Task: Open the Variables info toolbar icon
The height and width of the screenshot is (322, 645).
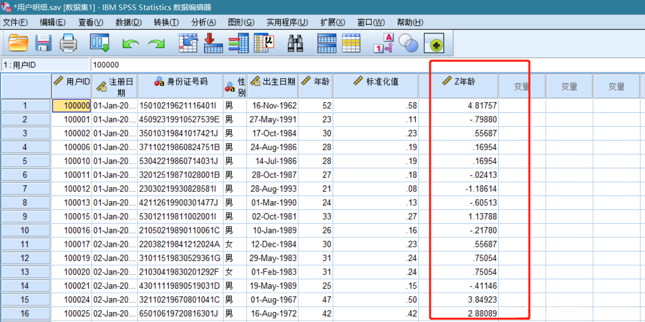Action: (238, 43)
